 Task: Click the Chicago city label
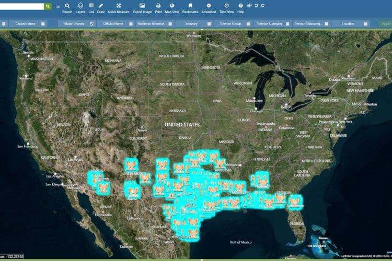click(x=256, y=111)
